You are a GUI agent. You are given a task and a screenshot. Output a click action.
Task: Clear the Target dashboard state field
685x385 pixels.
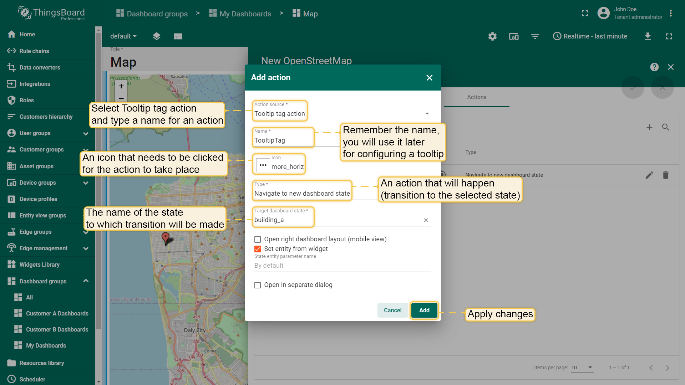click(x=426, y=220)
